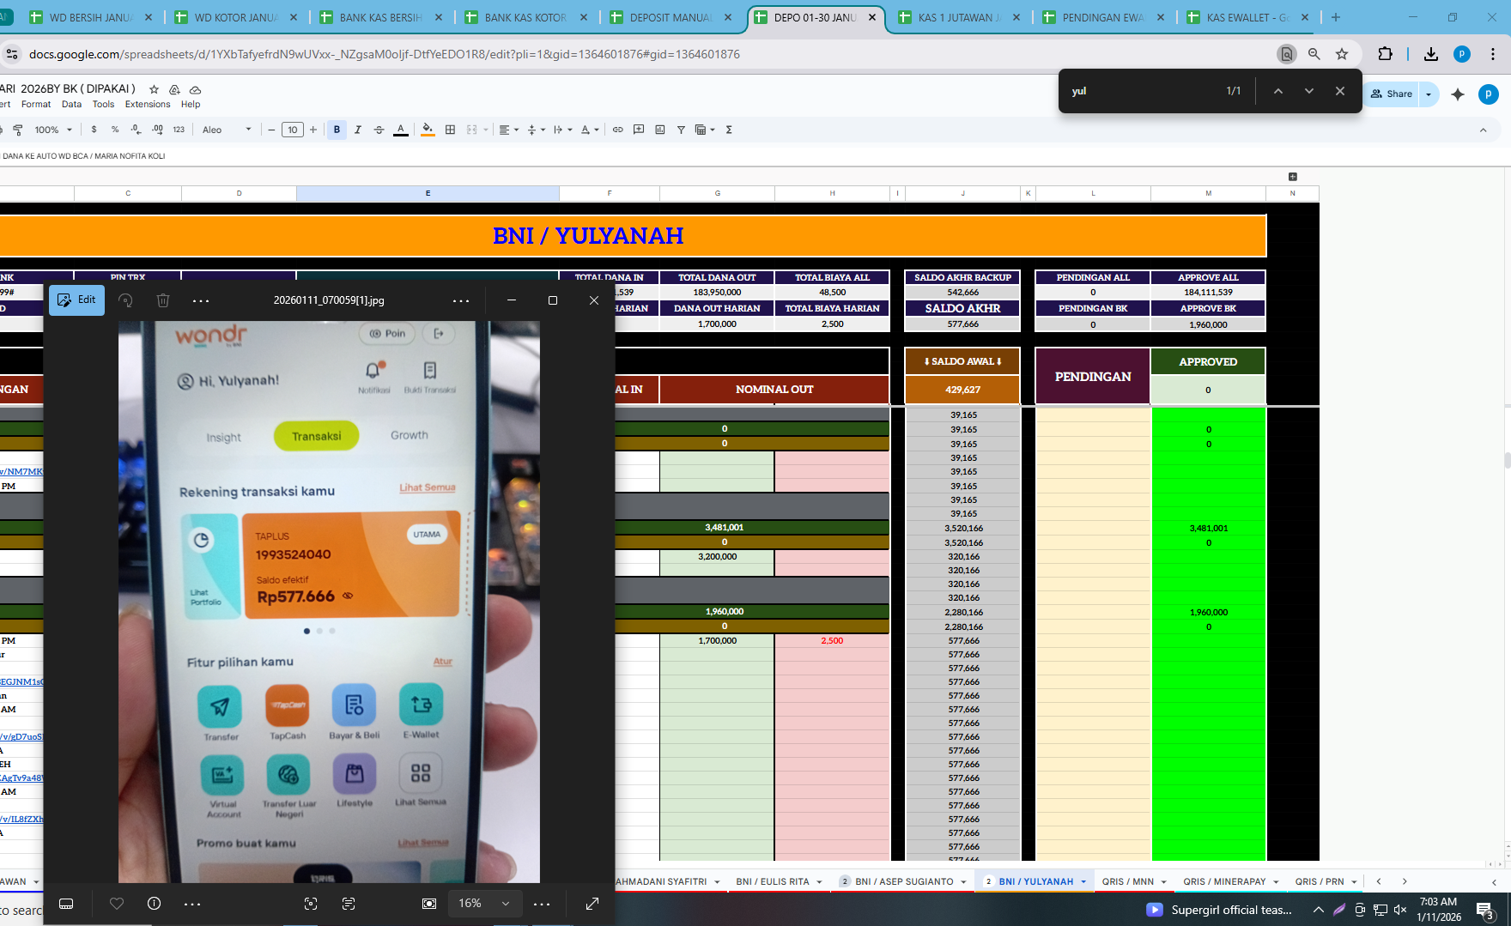Open Tools menu
Viewport: 1511px width, 926px height.
coord(103,104)
